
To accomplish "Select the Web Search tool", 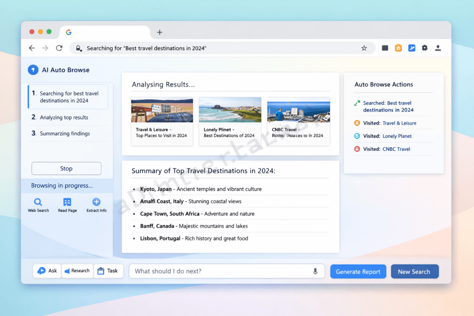I will [38, 204].
